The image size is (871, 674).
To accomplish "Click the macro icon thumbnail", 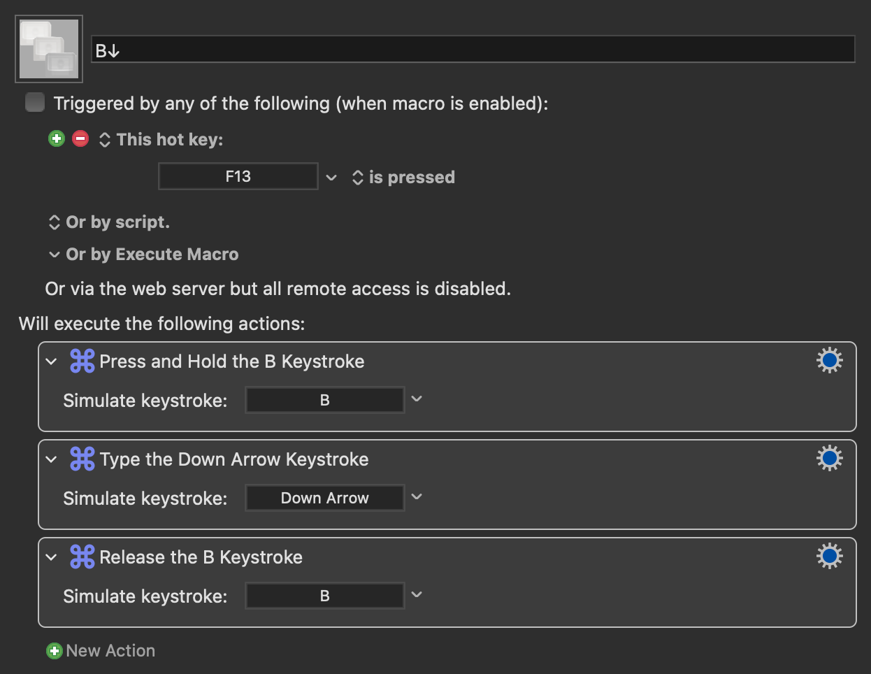I will (x=49, y=49).
